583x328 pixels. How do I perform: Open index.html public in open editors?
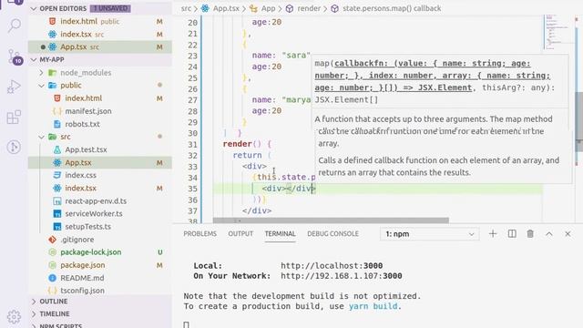coord(99,22)
